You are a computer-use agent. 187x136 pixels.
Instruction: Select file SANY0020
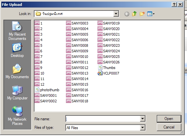pos(109,29)
